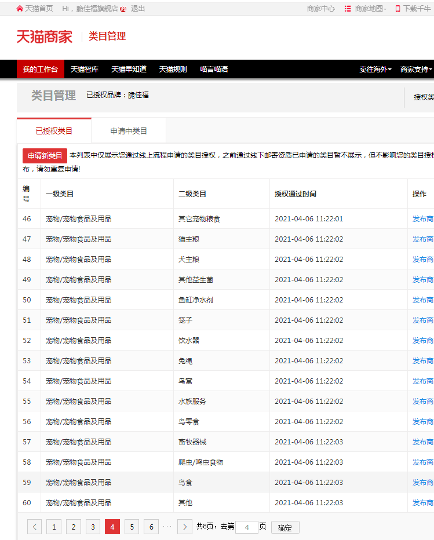Click the Tmall home house icon

(20, 9)
